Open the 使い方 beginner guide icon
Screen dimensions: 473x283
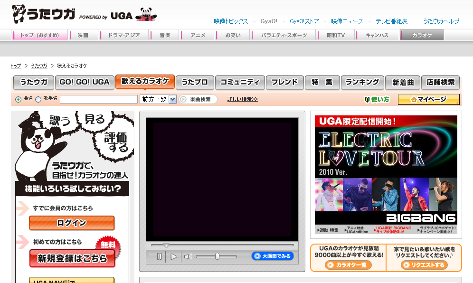click(377, 99)
